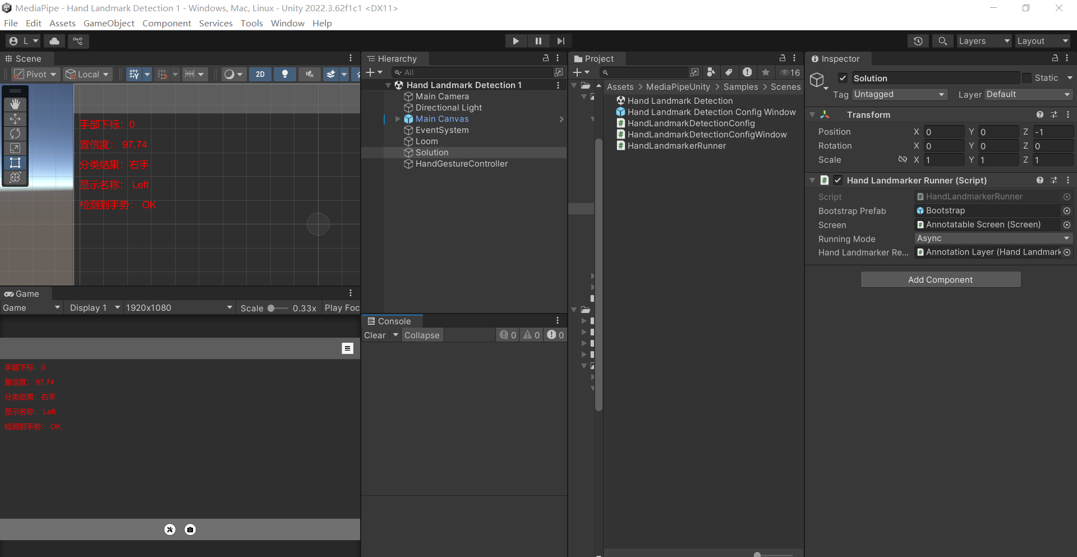Toggle hidden packages count 16
Screen dimensions: 1077x557
click(x=790, y=72)
